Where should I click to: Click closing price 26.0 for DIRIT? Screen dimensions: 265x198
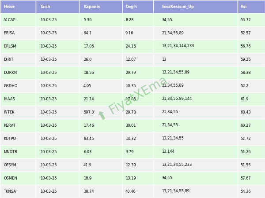[x=87, y=59]
